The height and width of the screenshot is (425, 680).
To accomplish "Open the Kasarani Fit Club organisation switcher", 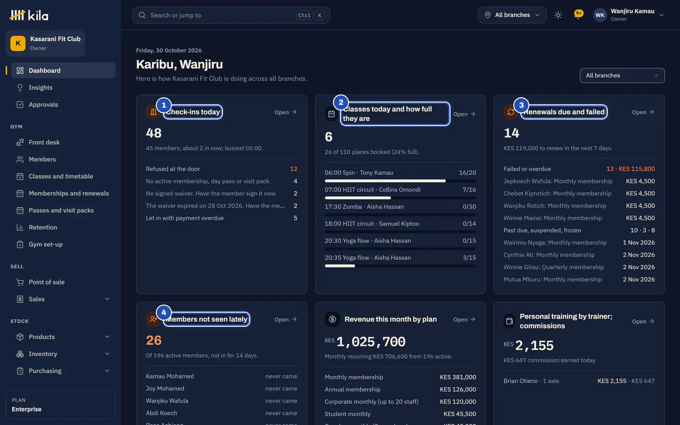I will click(x=46, y=43).
